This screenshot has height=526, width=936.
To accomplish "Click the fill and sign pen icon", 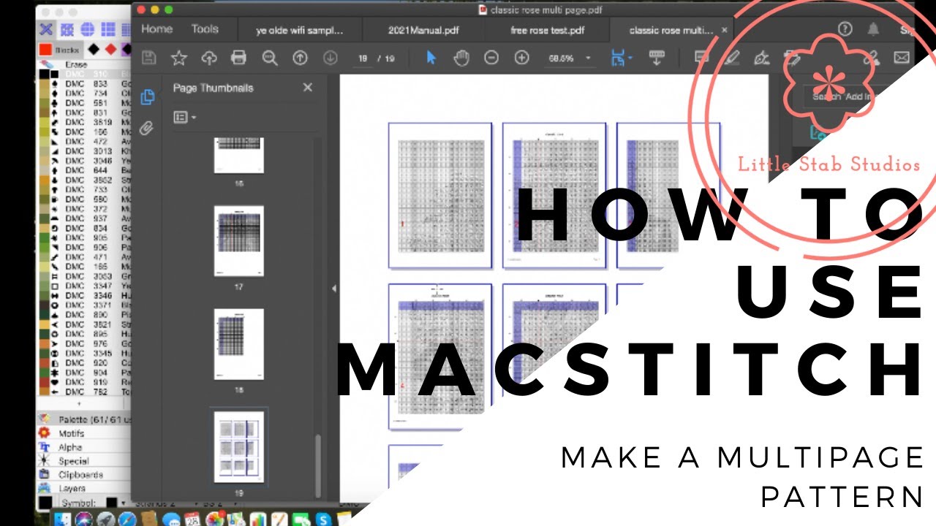I will click(761, 58).
